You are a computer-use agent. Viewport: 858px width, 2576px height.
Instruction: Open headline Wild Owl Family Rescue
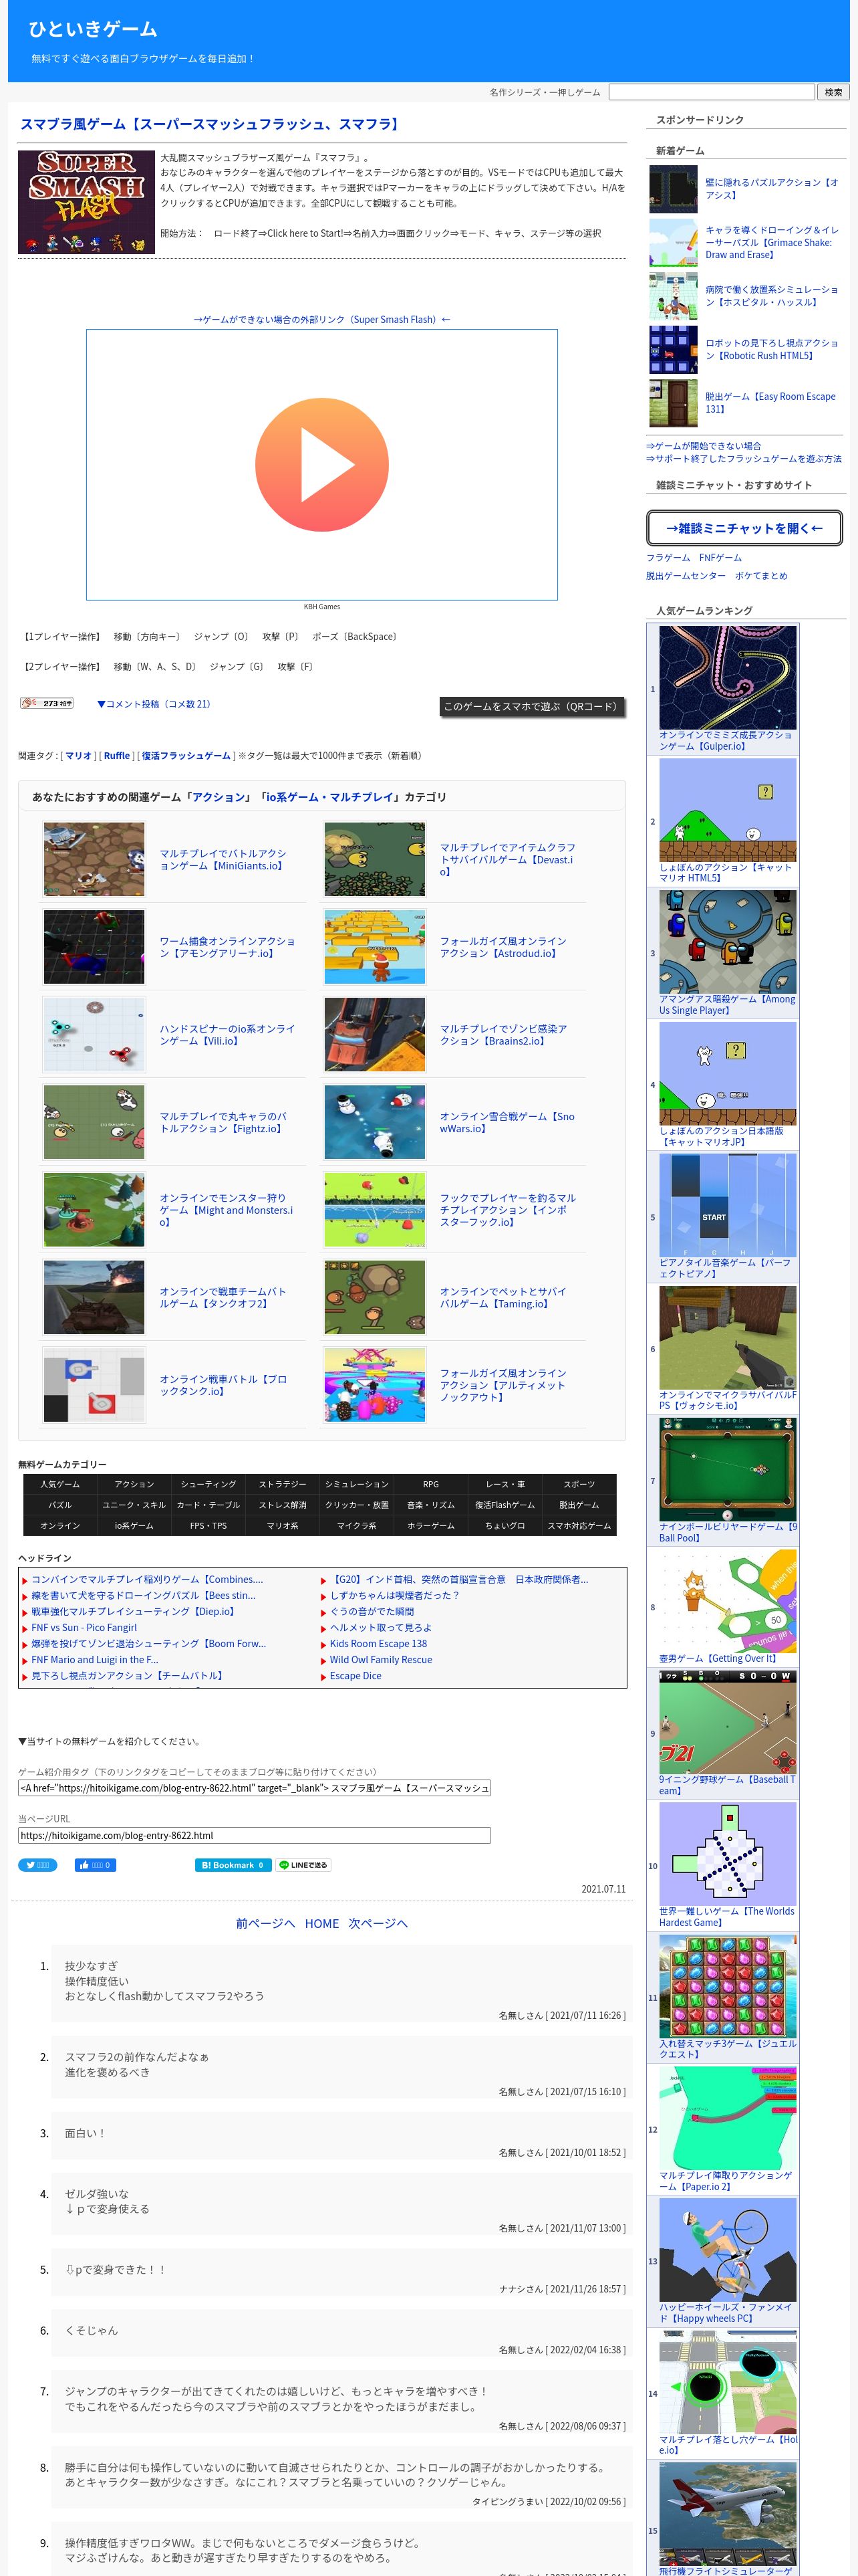[x=381, y=1660]
